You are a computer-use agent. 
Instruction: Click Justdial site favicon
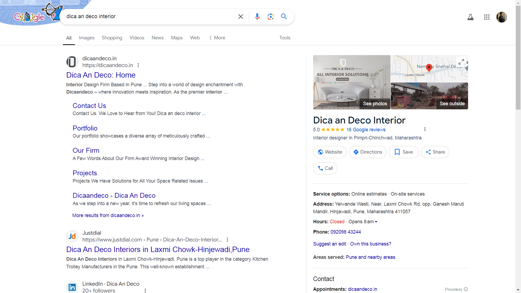pyautogui.click(x=72, y=236)
